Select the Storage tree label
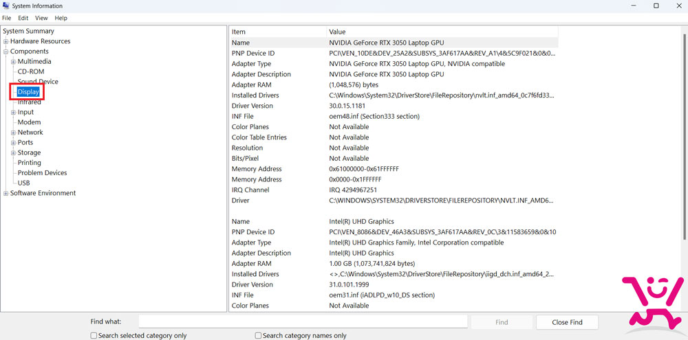 coord(29,152)
